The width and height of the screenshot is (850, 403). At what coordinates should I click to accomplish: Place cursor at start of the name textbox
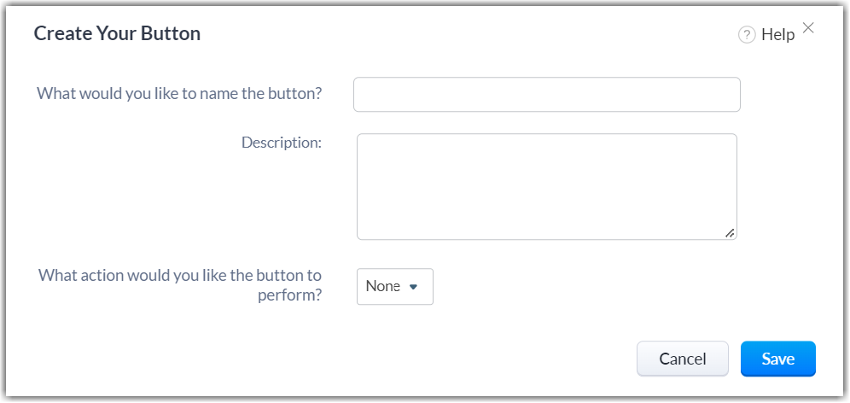[x=362, y=95]
